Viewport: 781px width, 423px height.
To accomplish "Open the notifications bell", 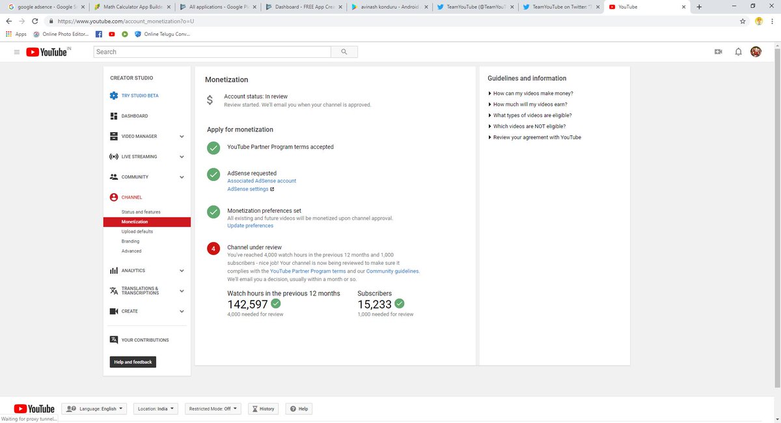I will coord(738,52).
